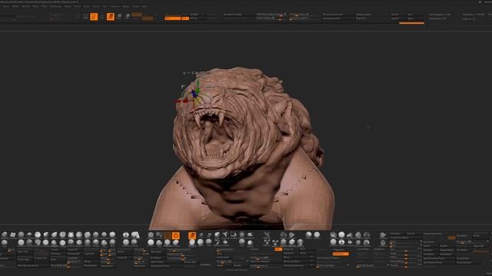Activate the orange Draw mode button in top shelf
Image resolution: width=492 pixels, height=276 pixels.
[x=111, y=17]
